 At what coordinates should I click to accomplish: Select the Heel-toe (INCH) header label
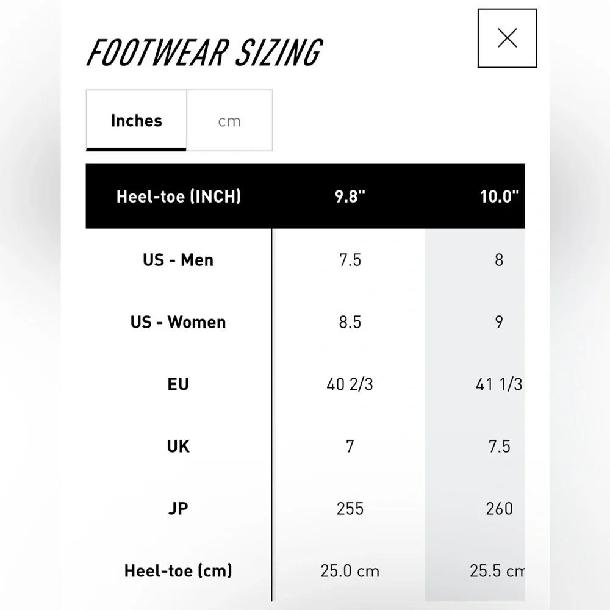click(x=179, y=196)
